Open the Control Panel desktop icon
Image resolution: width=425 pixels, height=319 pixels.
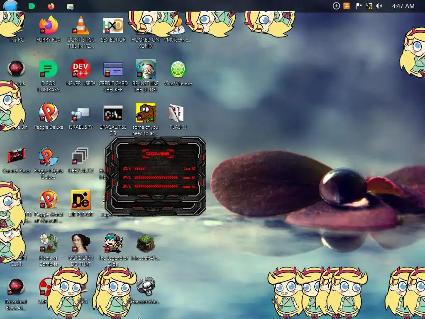[x=16, y=160]
